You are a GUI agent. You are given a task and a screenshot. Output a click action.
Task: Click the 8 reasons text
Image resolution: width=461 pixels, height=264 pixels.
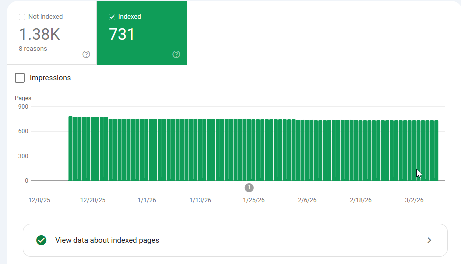coord(33,49)
